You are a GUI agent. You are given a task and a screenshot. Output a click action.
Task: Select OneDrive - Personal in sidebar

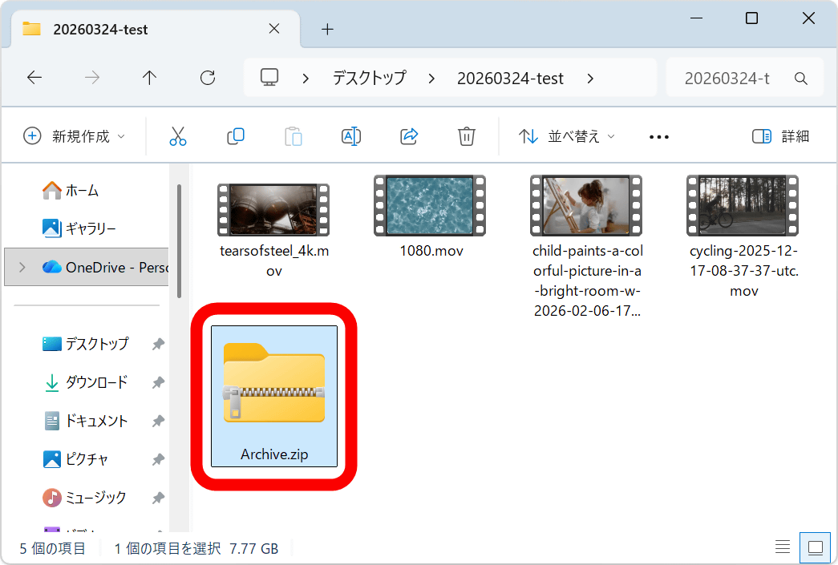tap(87, 267)
